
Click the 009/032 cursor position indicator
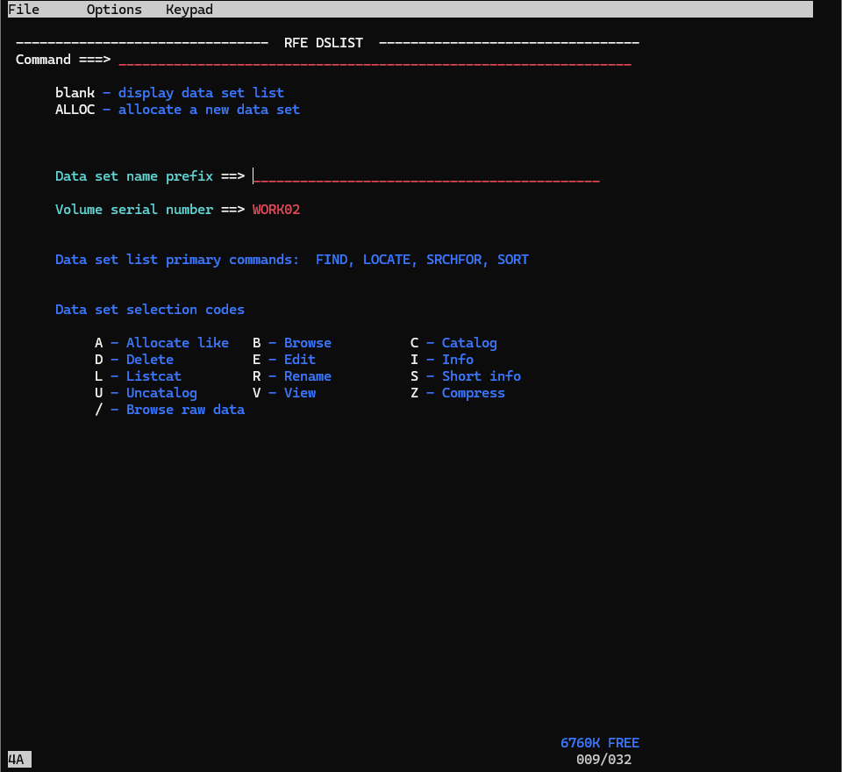coord(603,760)
